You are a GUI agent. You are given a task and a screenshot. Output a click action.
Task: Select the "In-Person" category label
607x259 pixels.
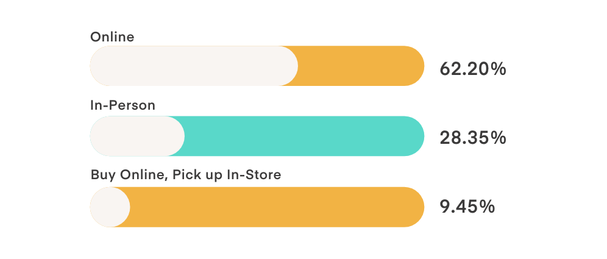[122, 105]
